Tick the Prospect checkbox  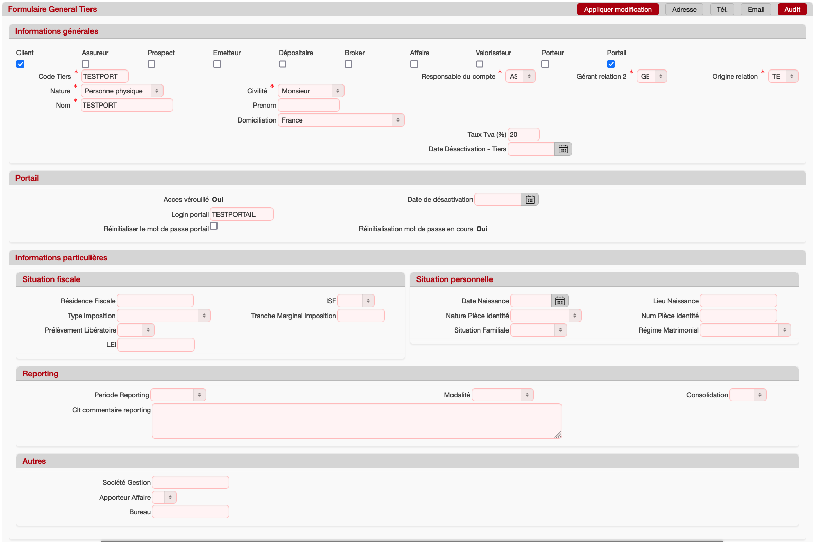tap(152, 64)
